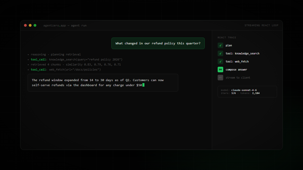
Task: Click the REACT TRACE panel heading
Action: pos(227,38)
